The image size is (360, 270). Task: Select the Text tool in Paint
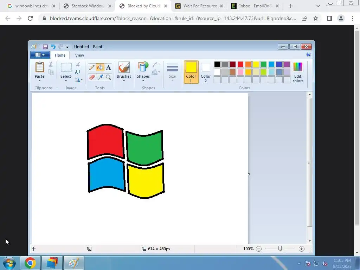108,67
